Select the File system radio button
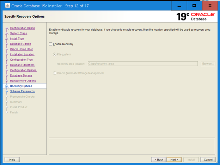The image size is (220, 165). point(55,54)
